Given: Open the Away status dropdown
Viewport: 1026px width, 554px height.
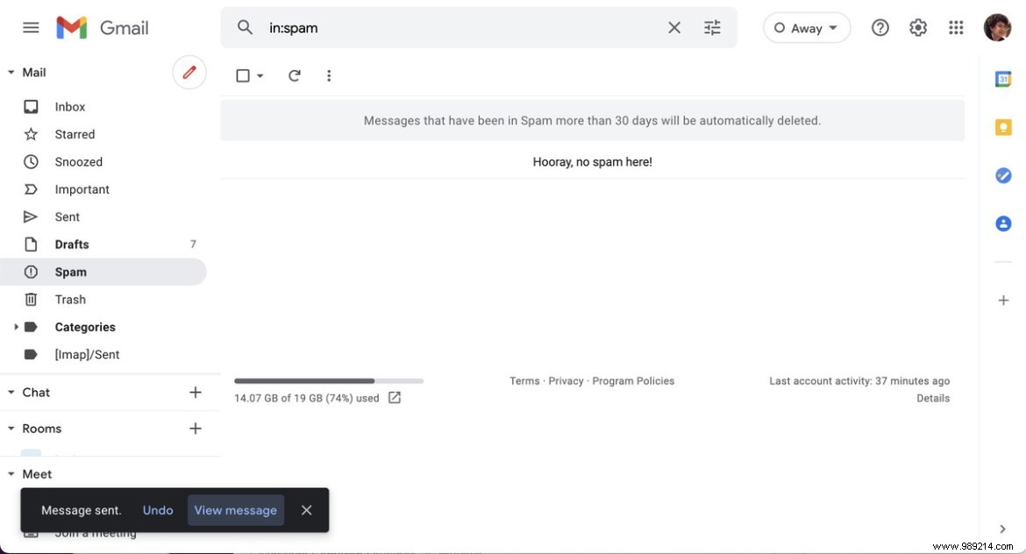Looking at the screenshot, I should click(x=806, y=26).
